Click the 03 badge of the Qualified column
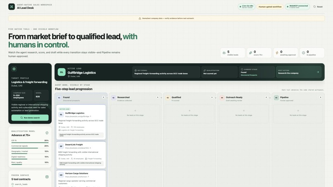The height and width of the screenshot is (187, 333). pos(168,98)
